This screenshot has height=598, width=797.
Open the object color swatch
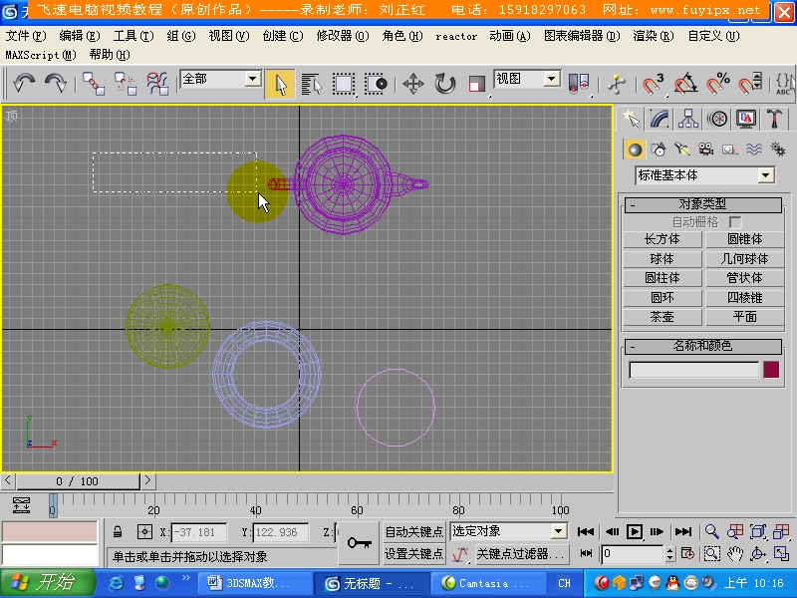771,370
